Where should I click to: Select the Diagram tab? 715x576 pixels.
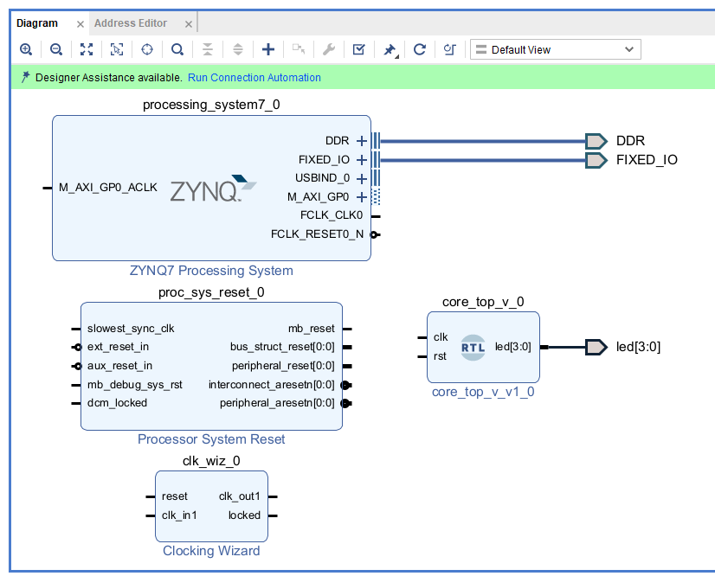point(37,23)
